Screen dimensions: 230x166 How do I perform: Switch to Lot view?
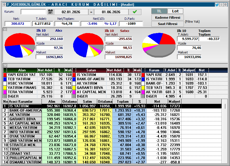(175, 11)
